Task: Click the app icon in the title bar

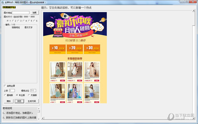Action: coord(2,2)
